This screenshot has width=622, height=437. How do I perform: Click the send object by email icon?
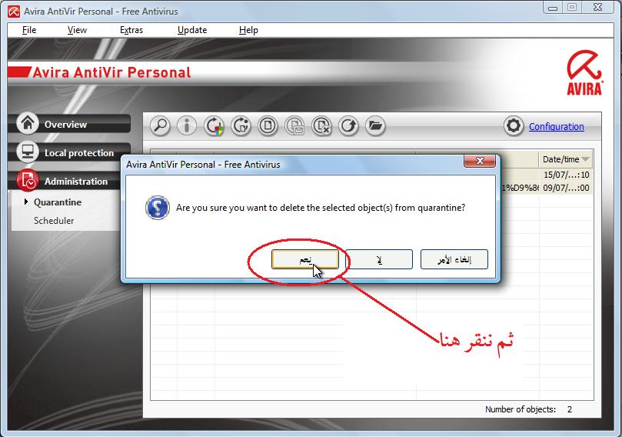[294, 126]
